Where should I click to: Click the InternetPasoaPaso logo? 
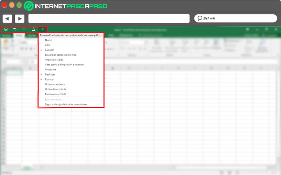[66, 6]
